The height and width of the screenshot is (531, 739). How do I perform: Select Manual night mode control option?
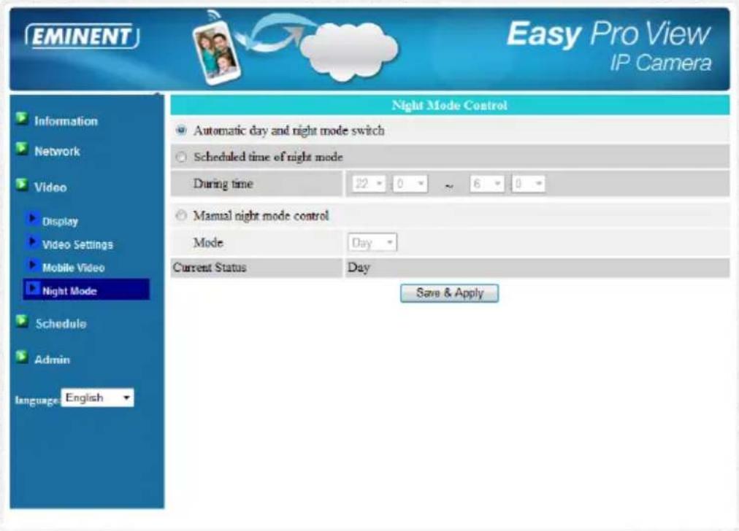[x=181, y=216]
